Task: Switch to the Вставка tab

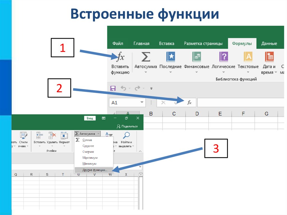Action: point(166,43)
